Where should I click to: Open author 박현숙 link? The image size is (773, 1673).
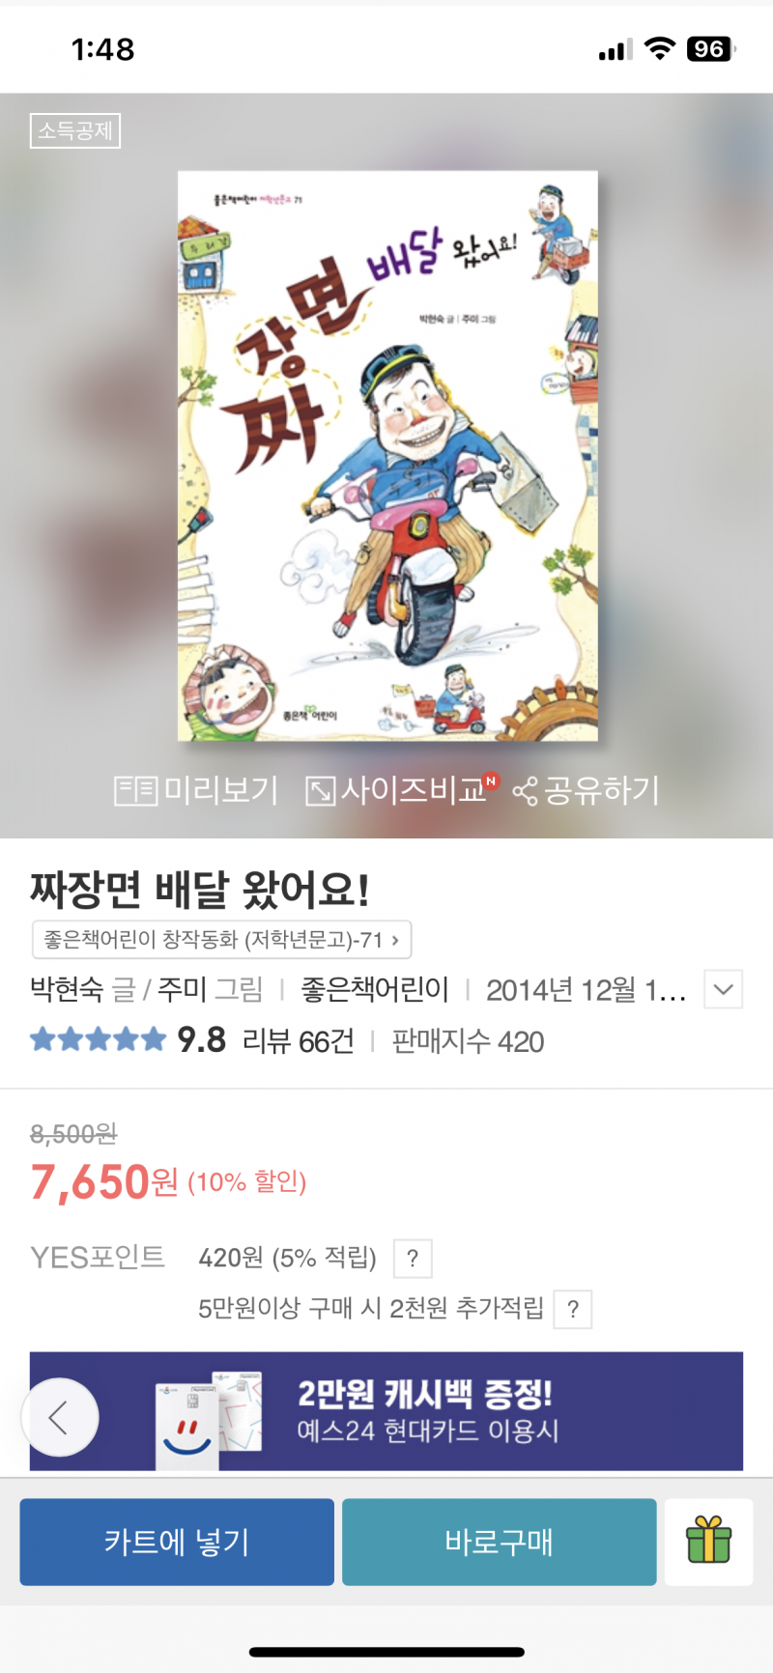click(67, 989)
